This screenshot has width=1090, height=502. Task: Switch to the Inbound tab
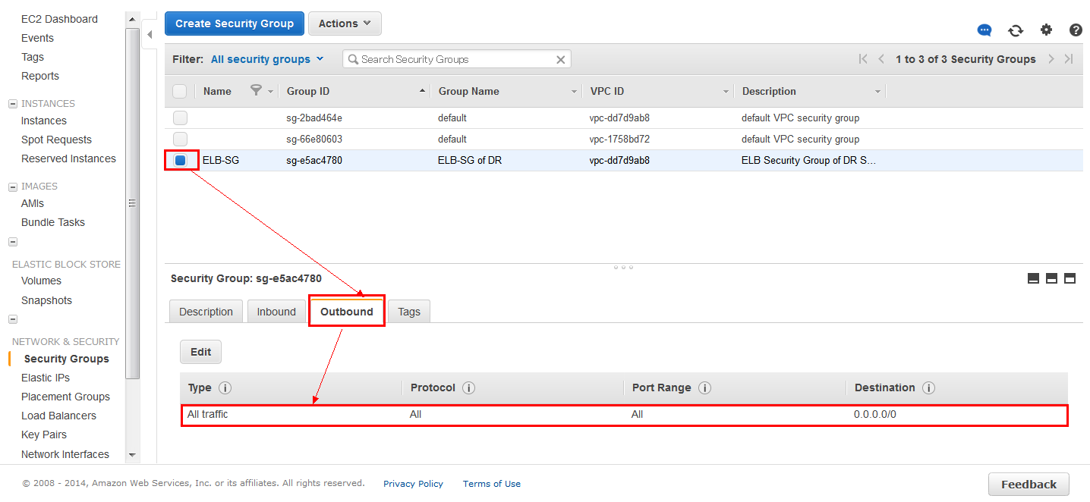coord(276,312)
